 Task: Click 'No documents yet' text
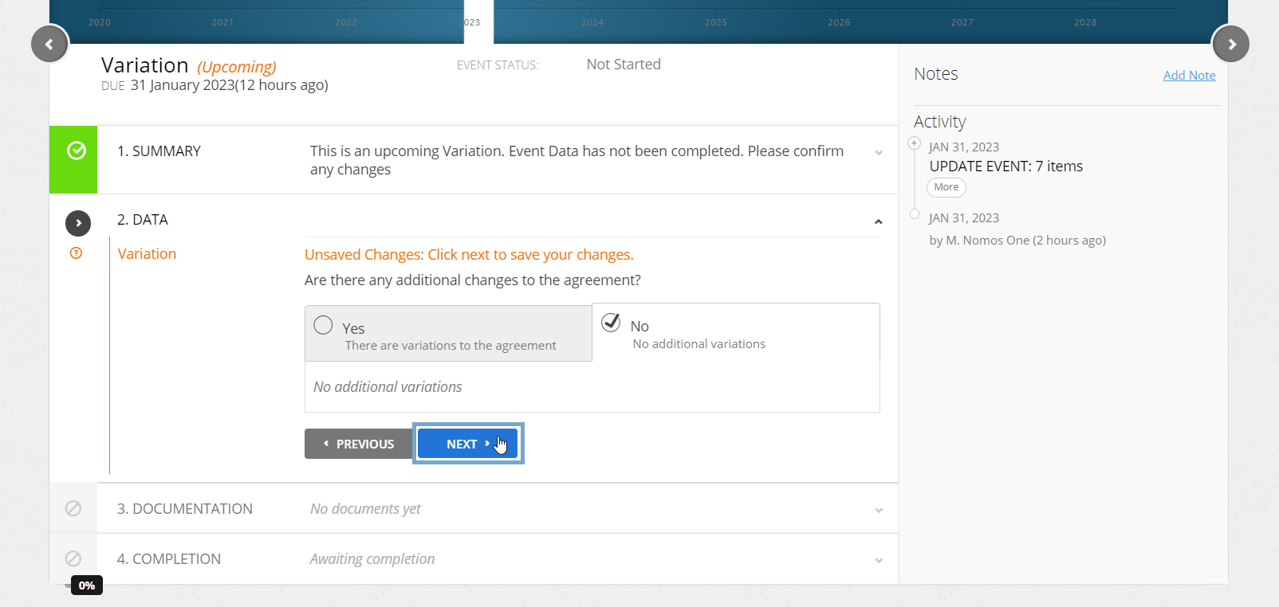365,509
